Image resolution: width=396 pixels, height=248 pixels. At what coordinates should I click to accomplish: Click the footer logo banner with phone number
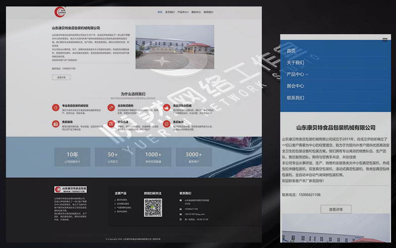(x=70, y=190)
